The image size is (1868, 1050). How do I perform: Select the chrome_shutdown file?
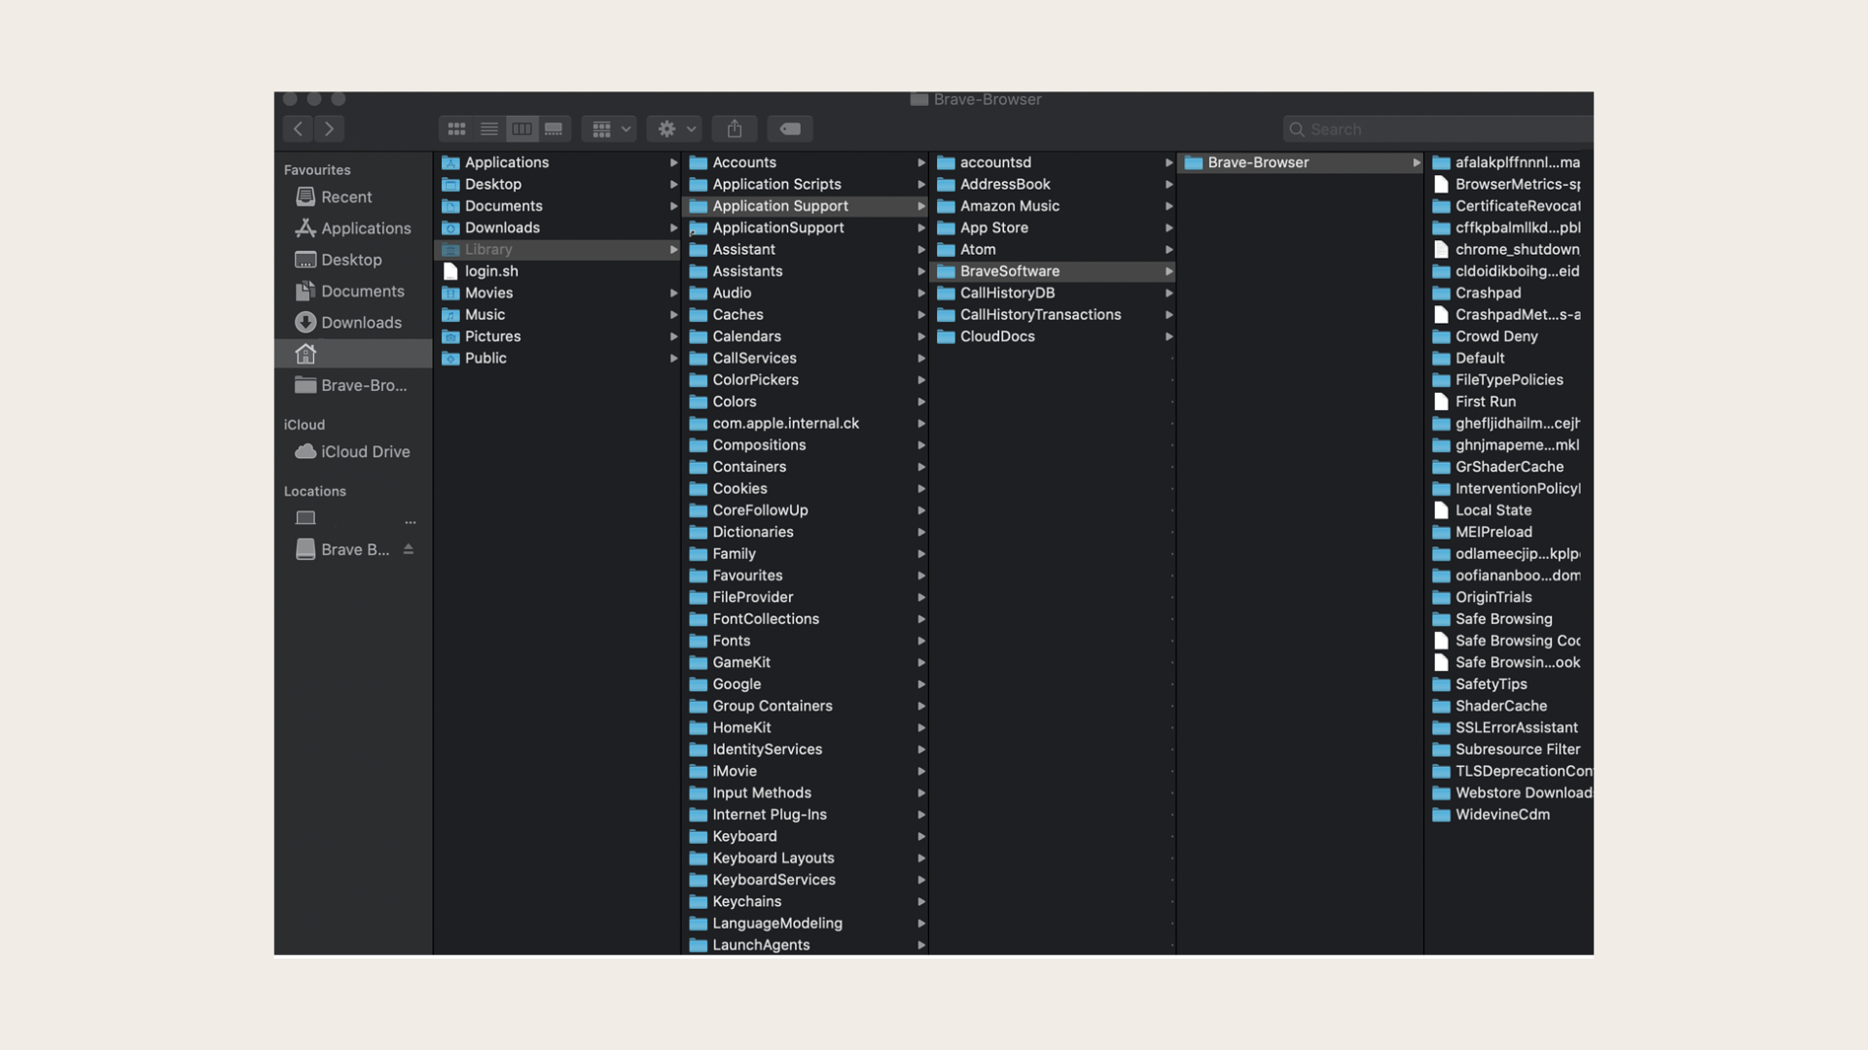[x=1510, y=250]
